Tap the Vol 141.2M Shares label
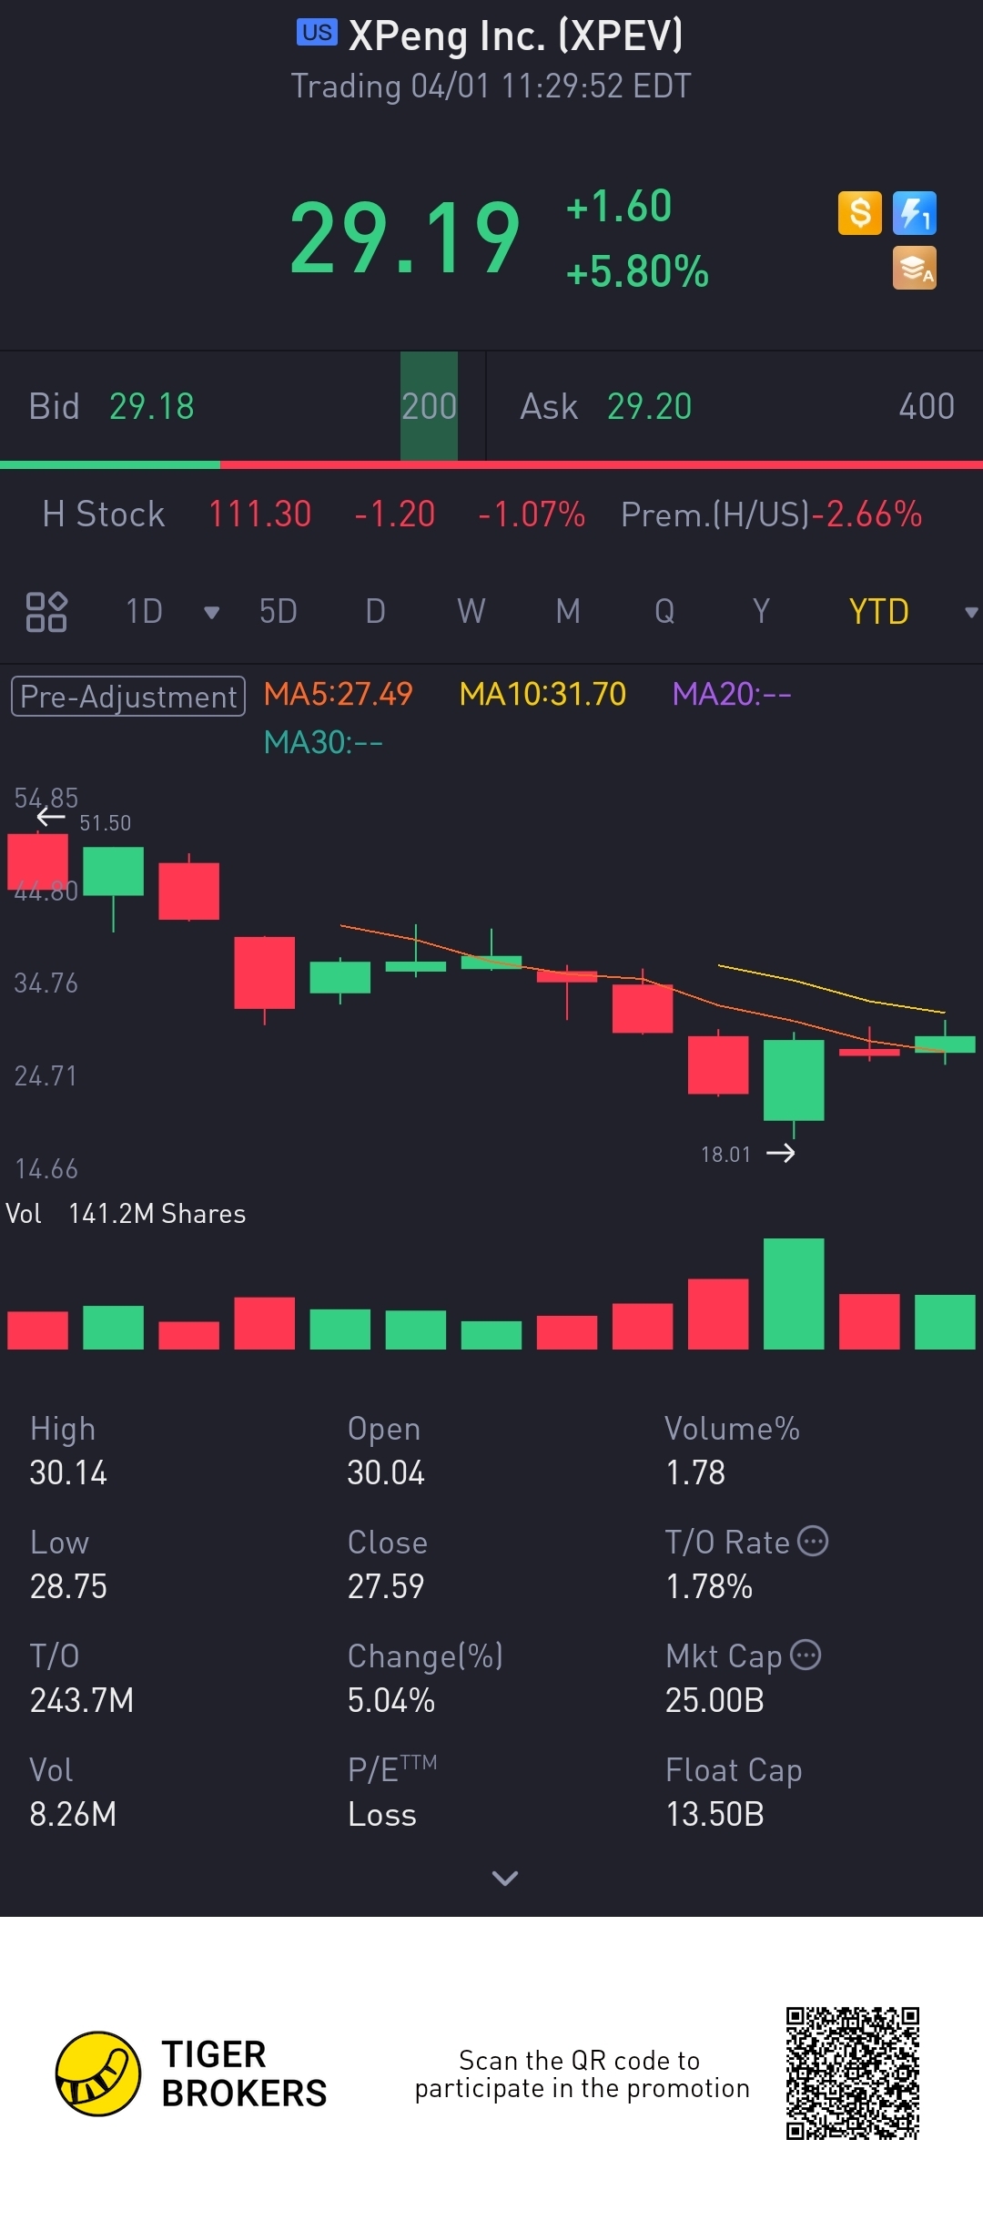The width and height of the screenshot is (983, 2231). (x=127, y=1214)
